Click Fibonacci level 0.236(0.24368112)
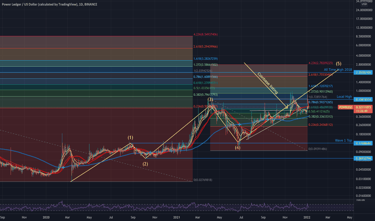Screen dimensions: 375x221 320,125
